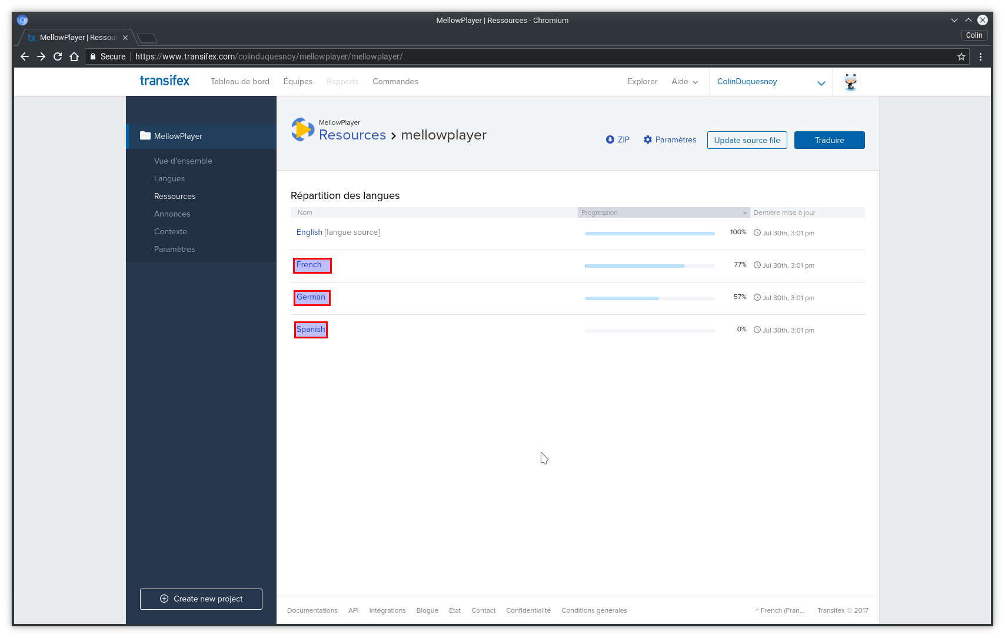This screenshot has height=638, width=1005.
Task: Open Contact footer link
Action: 483,610
